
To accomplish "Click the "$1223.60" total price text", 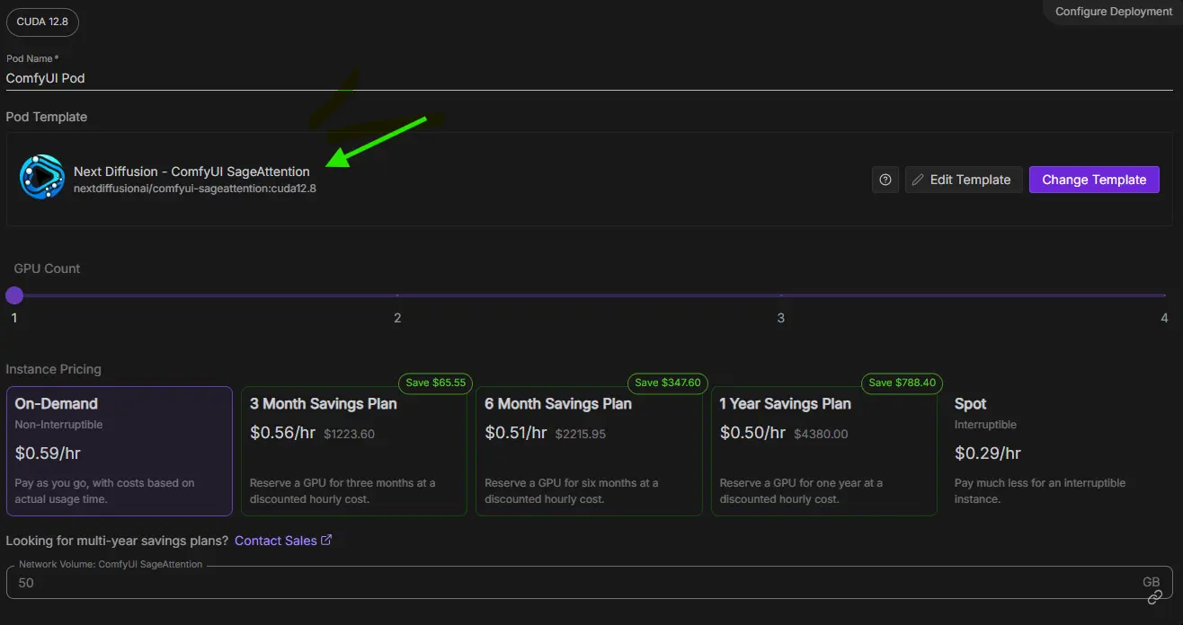I will click(349, 434).
